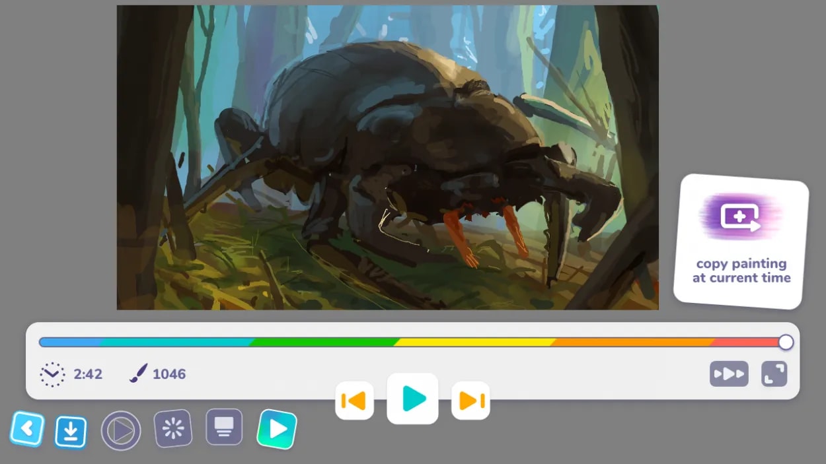The height and width of the screenshot is (464, 826).
Task: Copy painting at current time
Action: coord(741,242)
